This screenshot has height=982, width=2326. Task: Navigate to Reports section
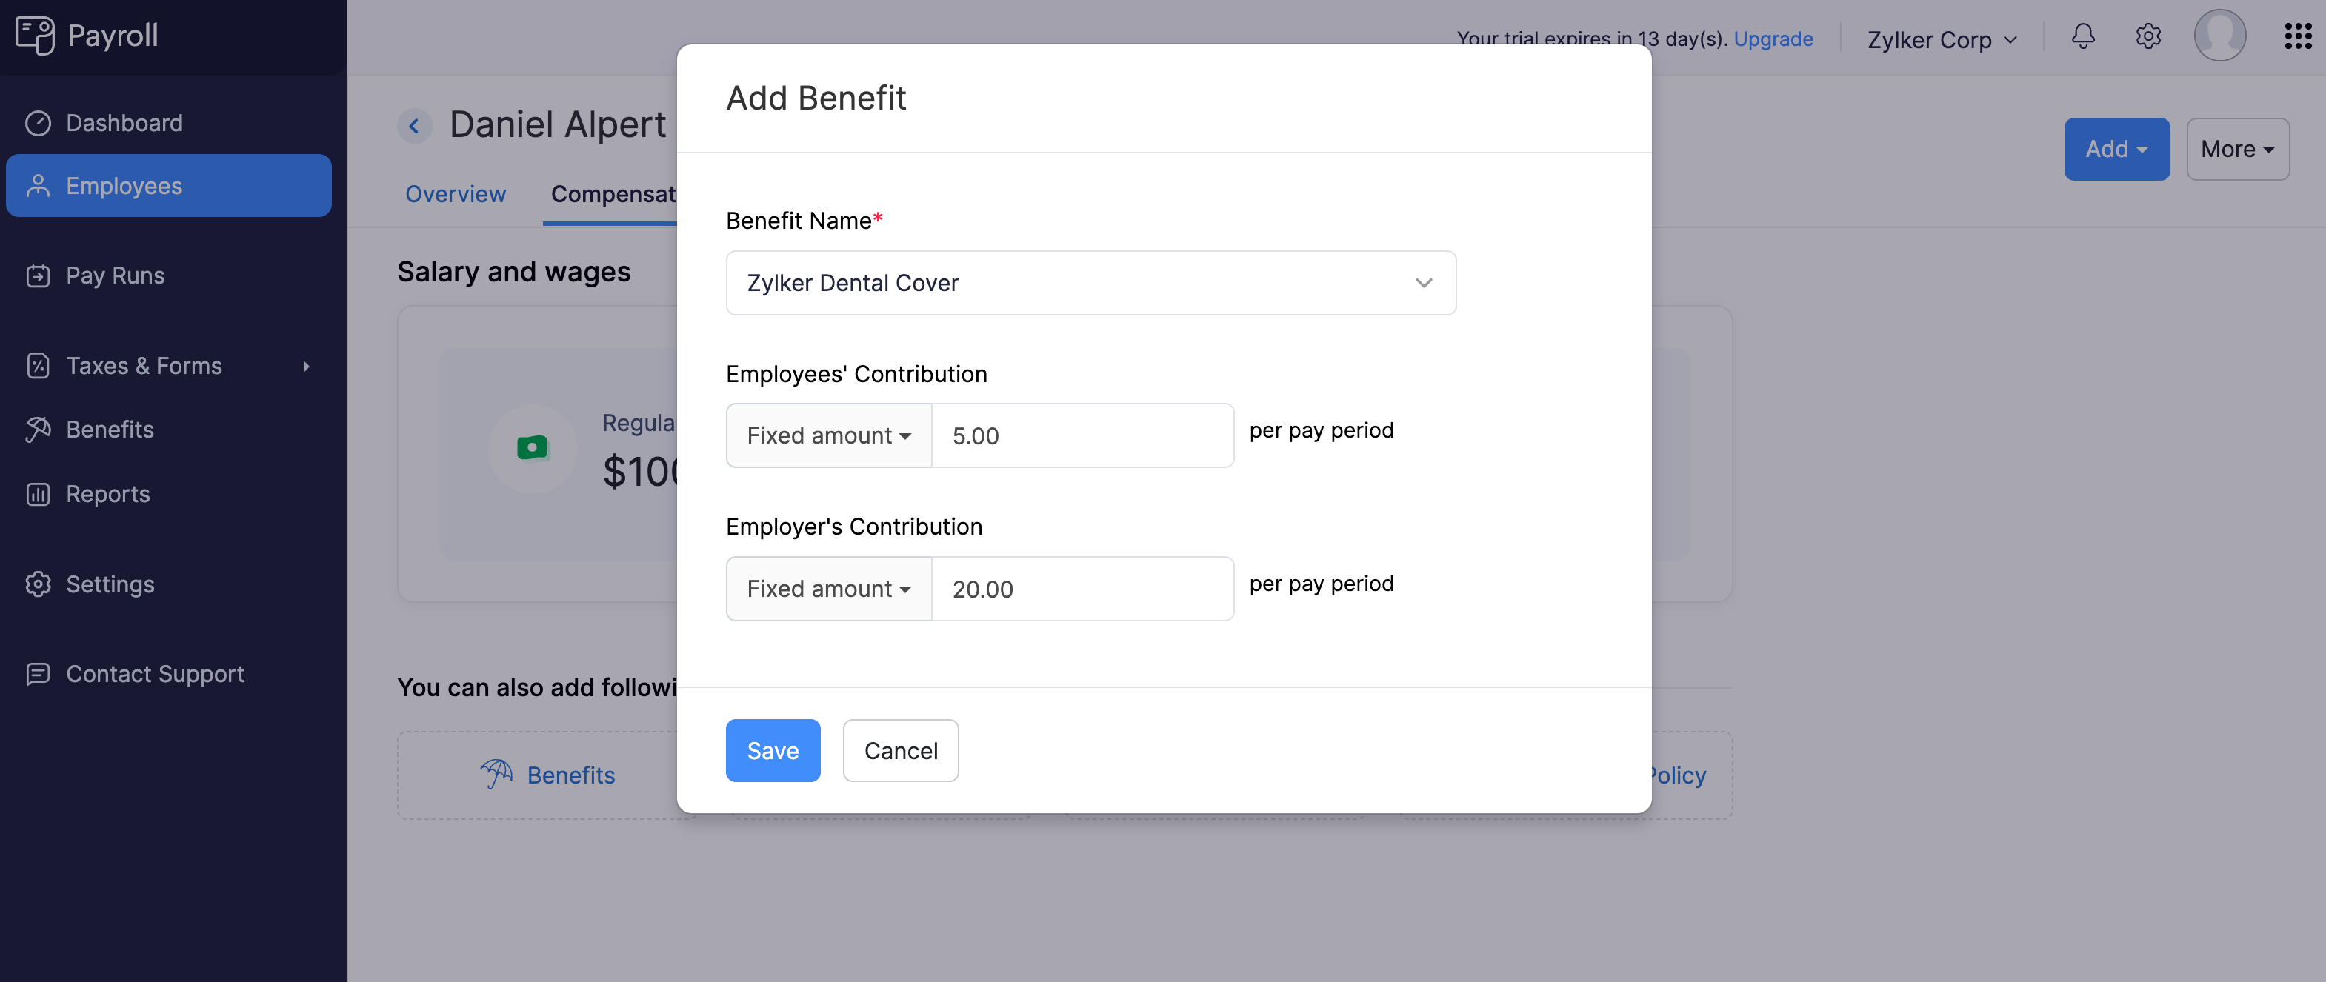[107, 491]
